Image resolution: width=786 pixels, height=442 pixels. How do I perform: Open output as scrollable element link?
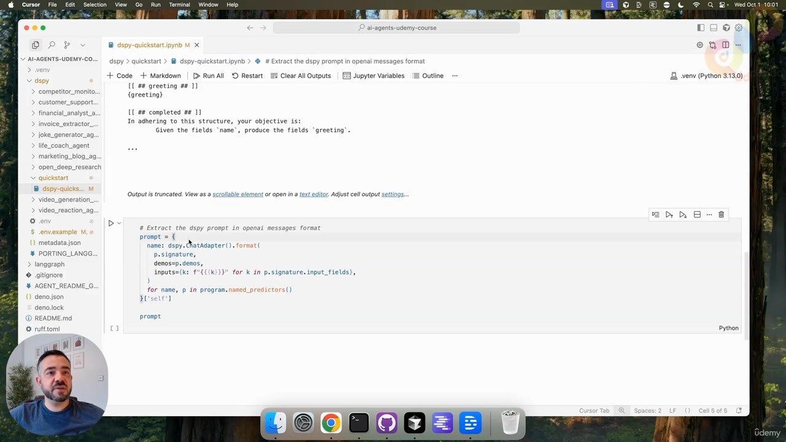click(x=238, y=194)
